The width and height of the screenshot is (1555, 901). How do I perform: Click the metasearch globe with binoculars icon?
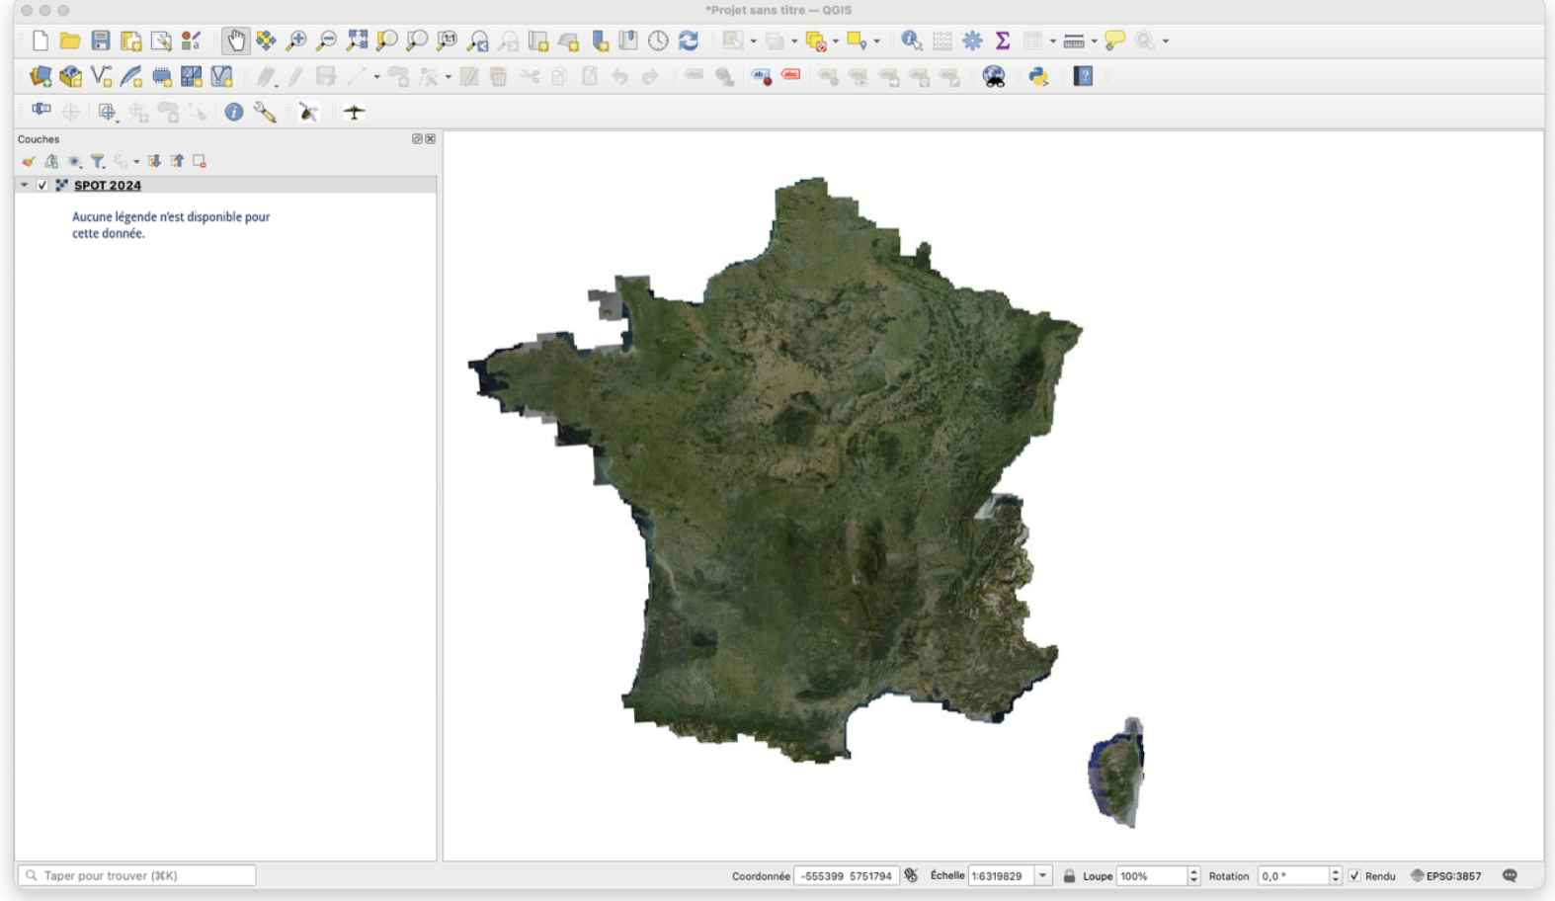click(994, 76)
